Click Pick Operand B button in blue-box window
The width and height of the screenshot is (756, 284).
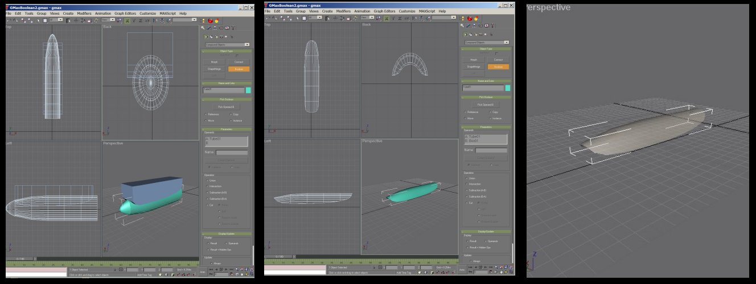point(227,107)
